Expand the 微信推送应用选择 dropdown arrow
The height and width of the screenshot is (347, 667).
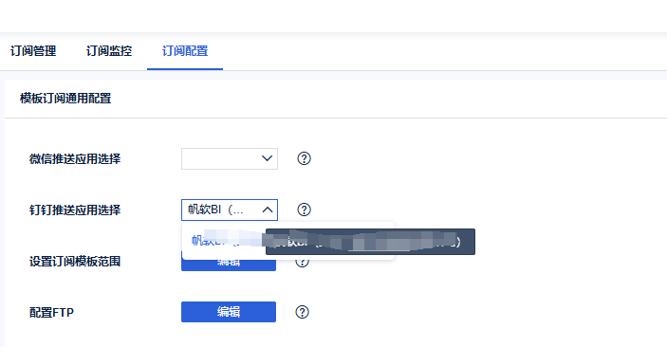(267, 158)
